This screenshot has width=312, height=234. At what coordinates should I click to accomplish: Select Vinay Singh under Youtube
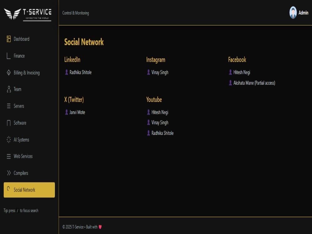pyautogui.click(x=160, y=123)
